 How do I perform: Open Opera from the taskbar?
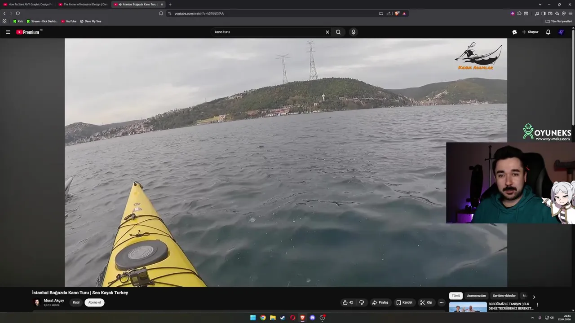coord(292,318)
